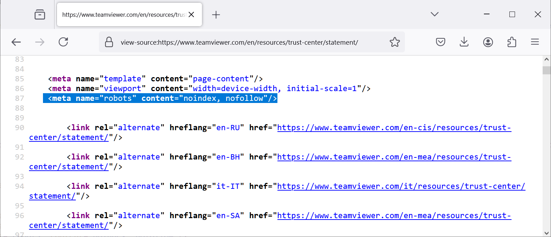Image resolution: width=551 pixels, height=237 pixels.
Task: Open the Firefox account menu
Action: [488, 42]
